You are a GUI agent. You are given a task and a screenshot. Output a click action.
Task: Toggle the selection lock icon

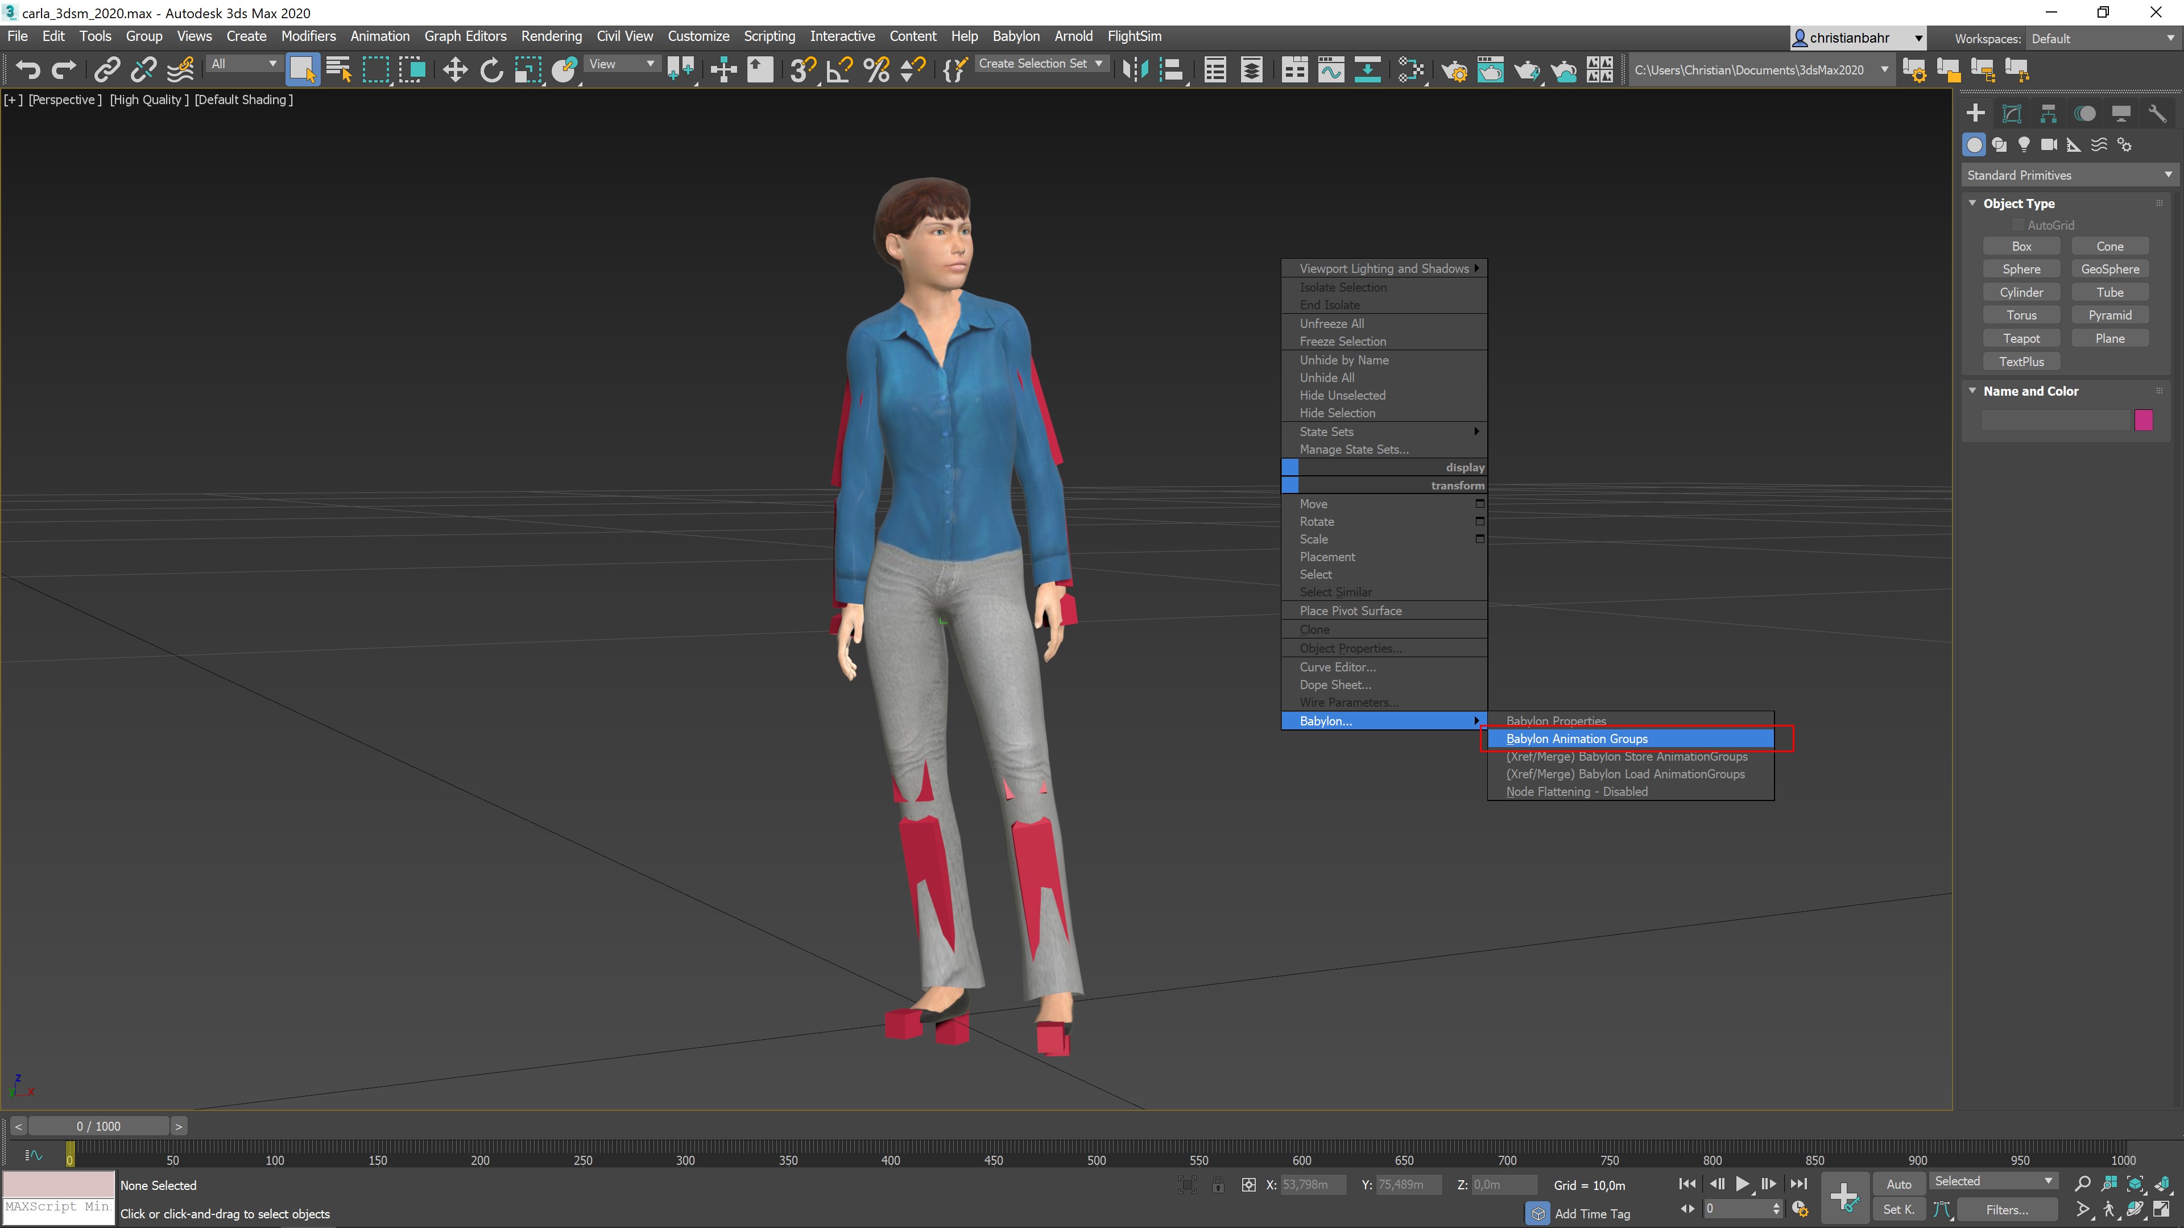1218,1185
